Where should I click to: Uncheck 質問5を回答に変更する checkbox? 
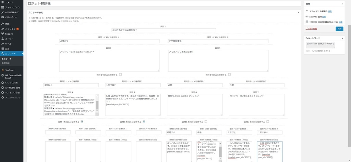click(x=144, y=122)
